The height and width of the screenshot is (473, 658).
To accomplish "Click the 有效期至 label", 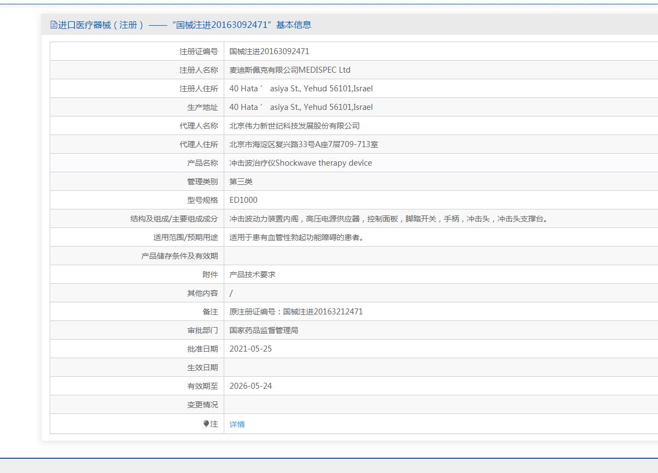I will (202, 386).
